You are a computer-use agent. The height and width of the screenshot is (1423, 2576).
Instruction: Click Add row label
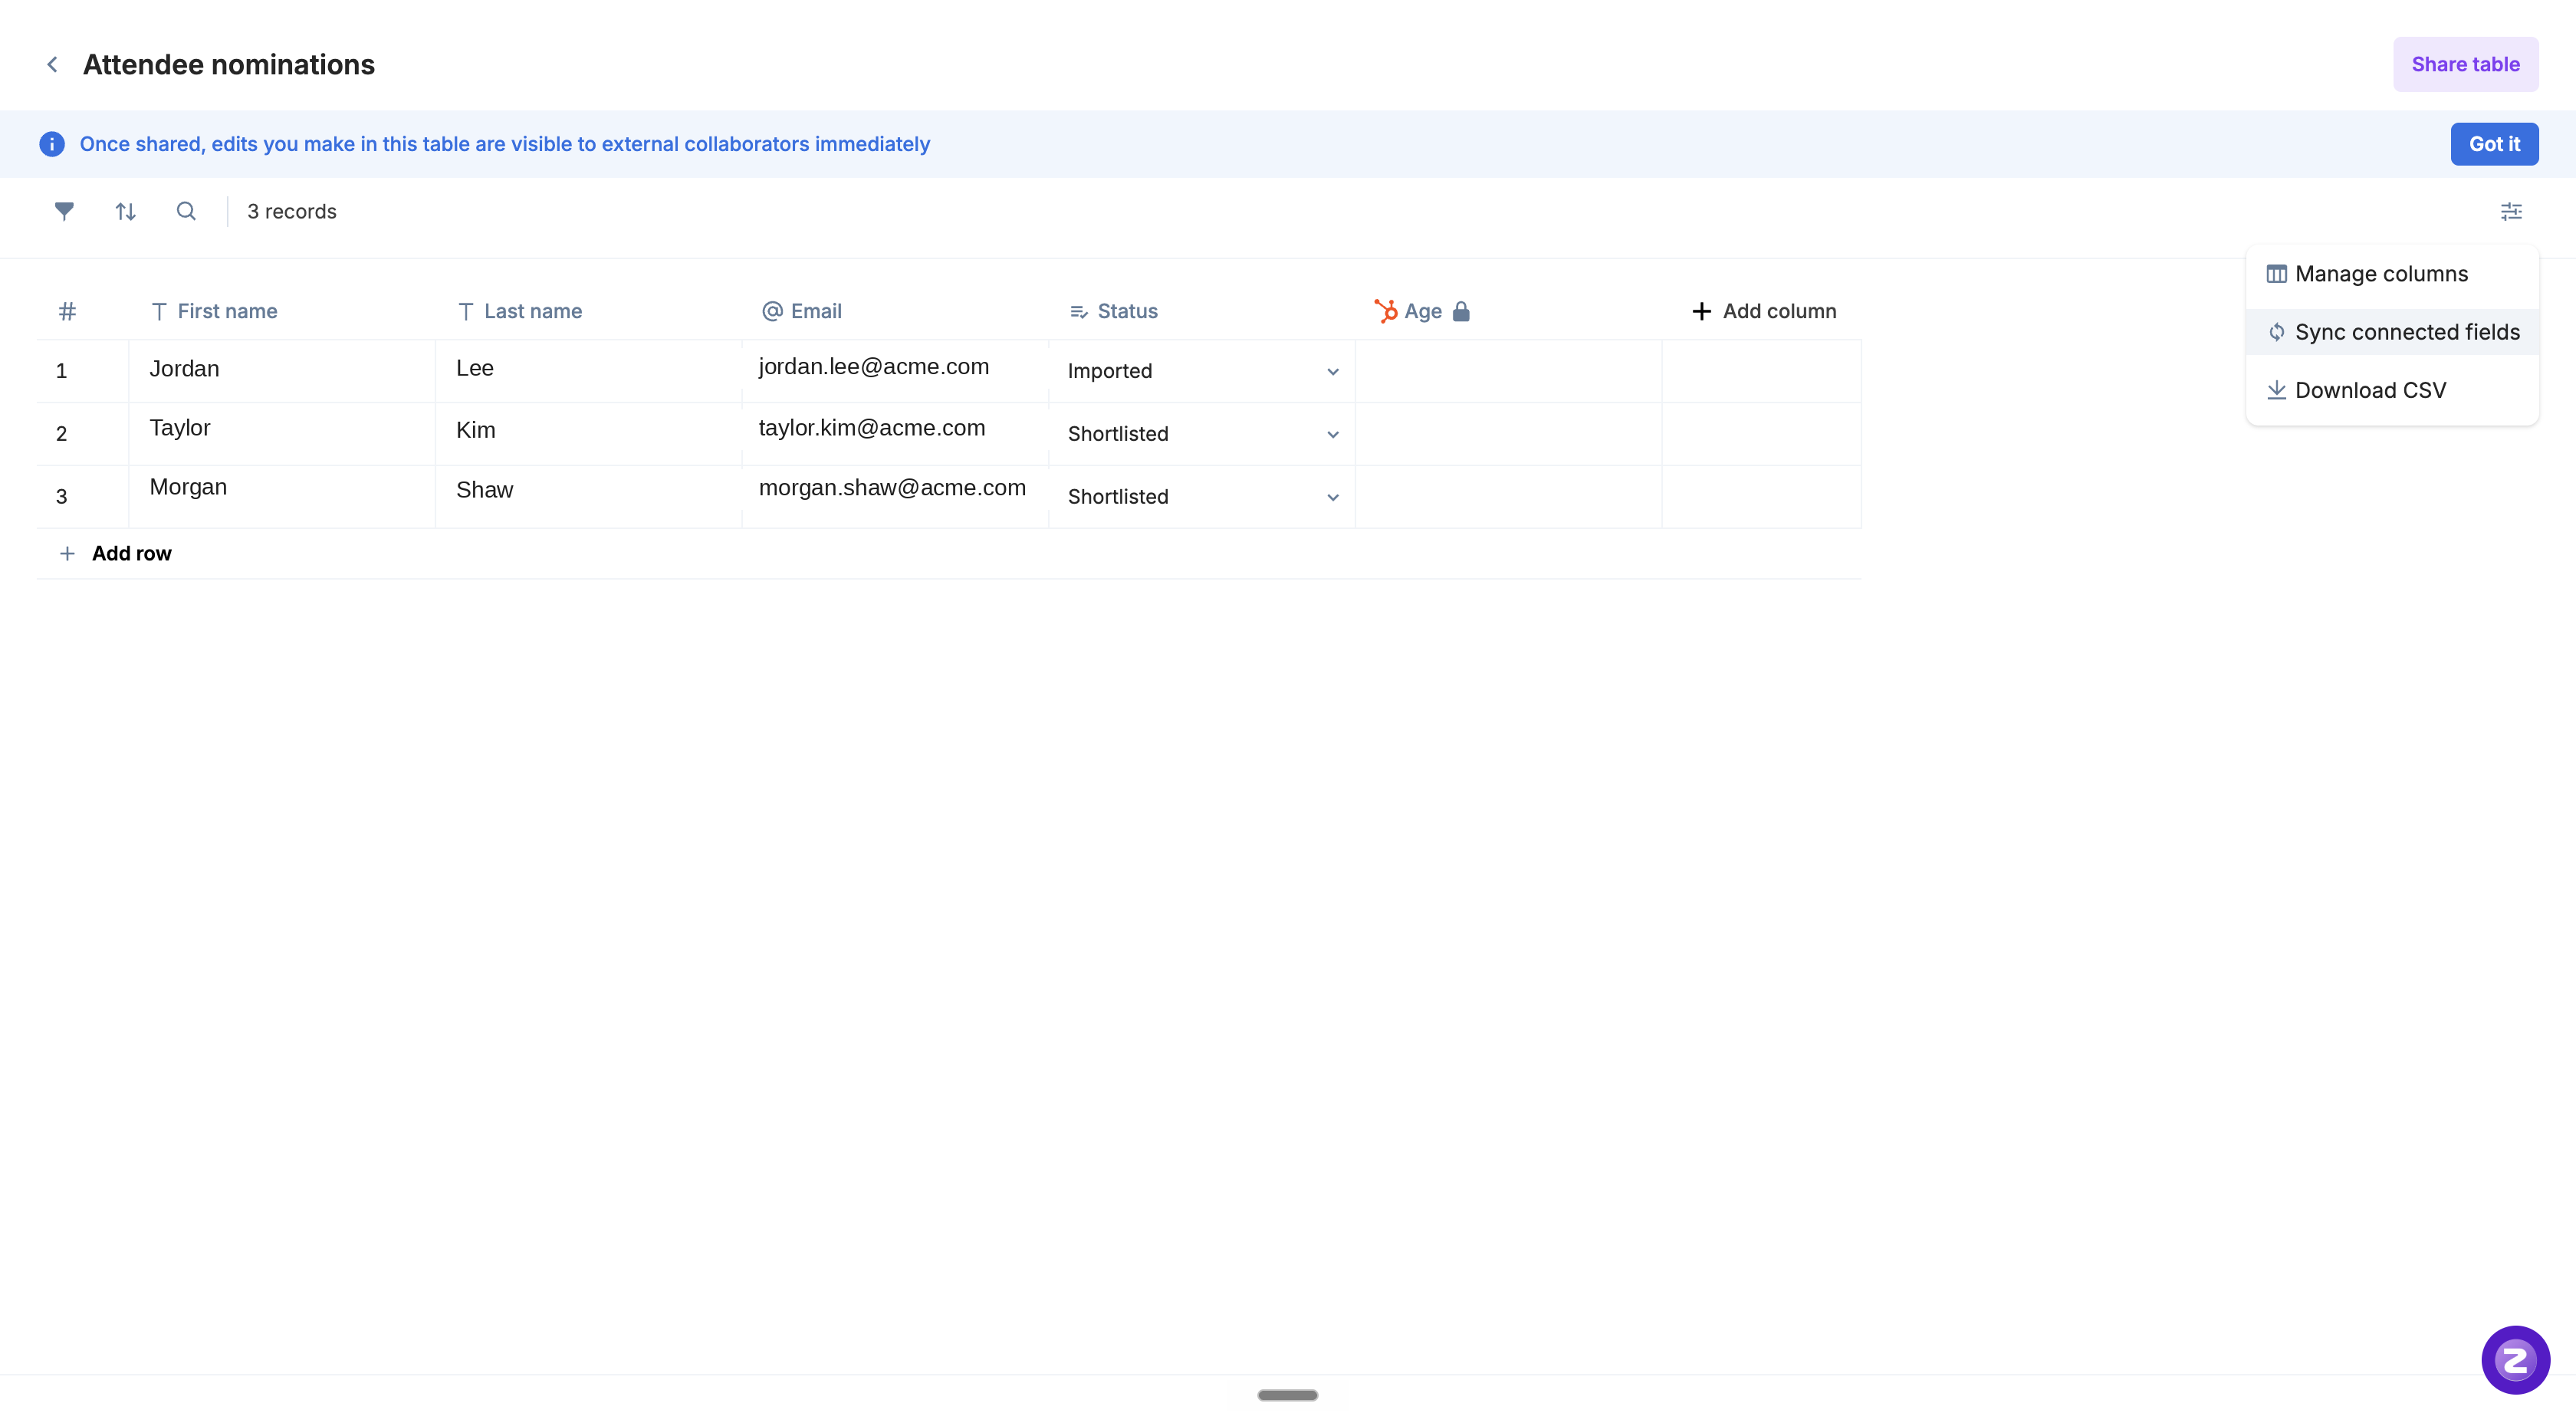pos(131,553)
